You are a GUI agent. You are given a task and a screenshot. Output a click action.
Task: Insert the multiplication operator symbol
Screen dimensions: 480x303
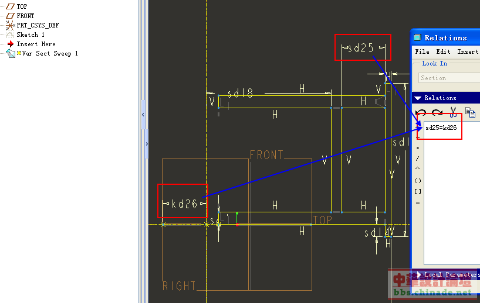tap(418, 148)
